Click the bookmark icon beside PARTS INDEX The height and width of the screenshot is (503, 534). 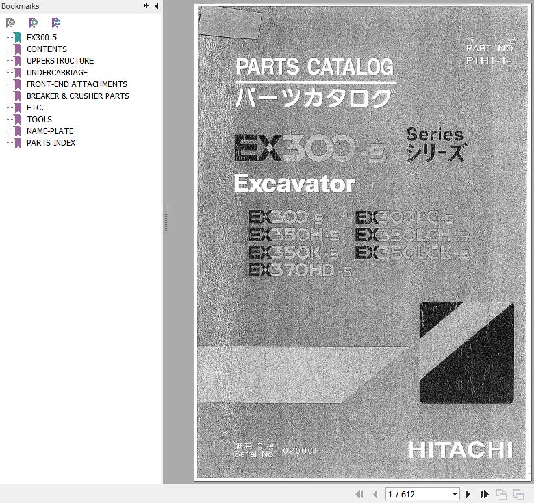pos(18,143)
